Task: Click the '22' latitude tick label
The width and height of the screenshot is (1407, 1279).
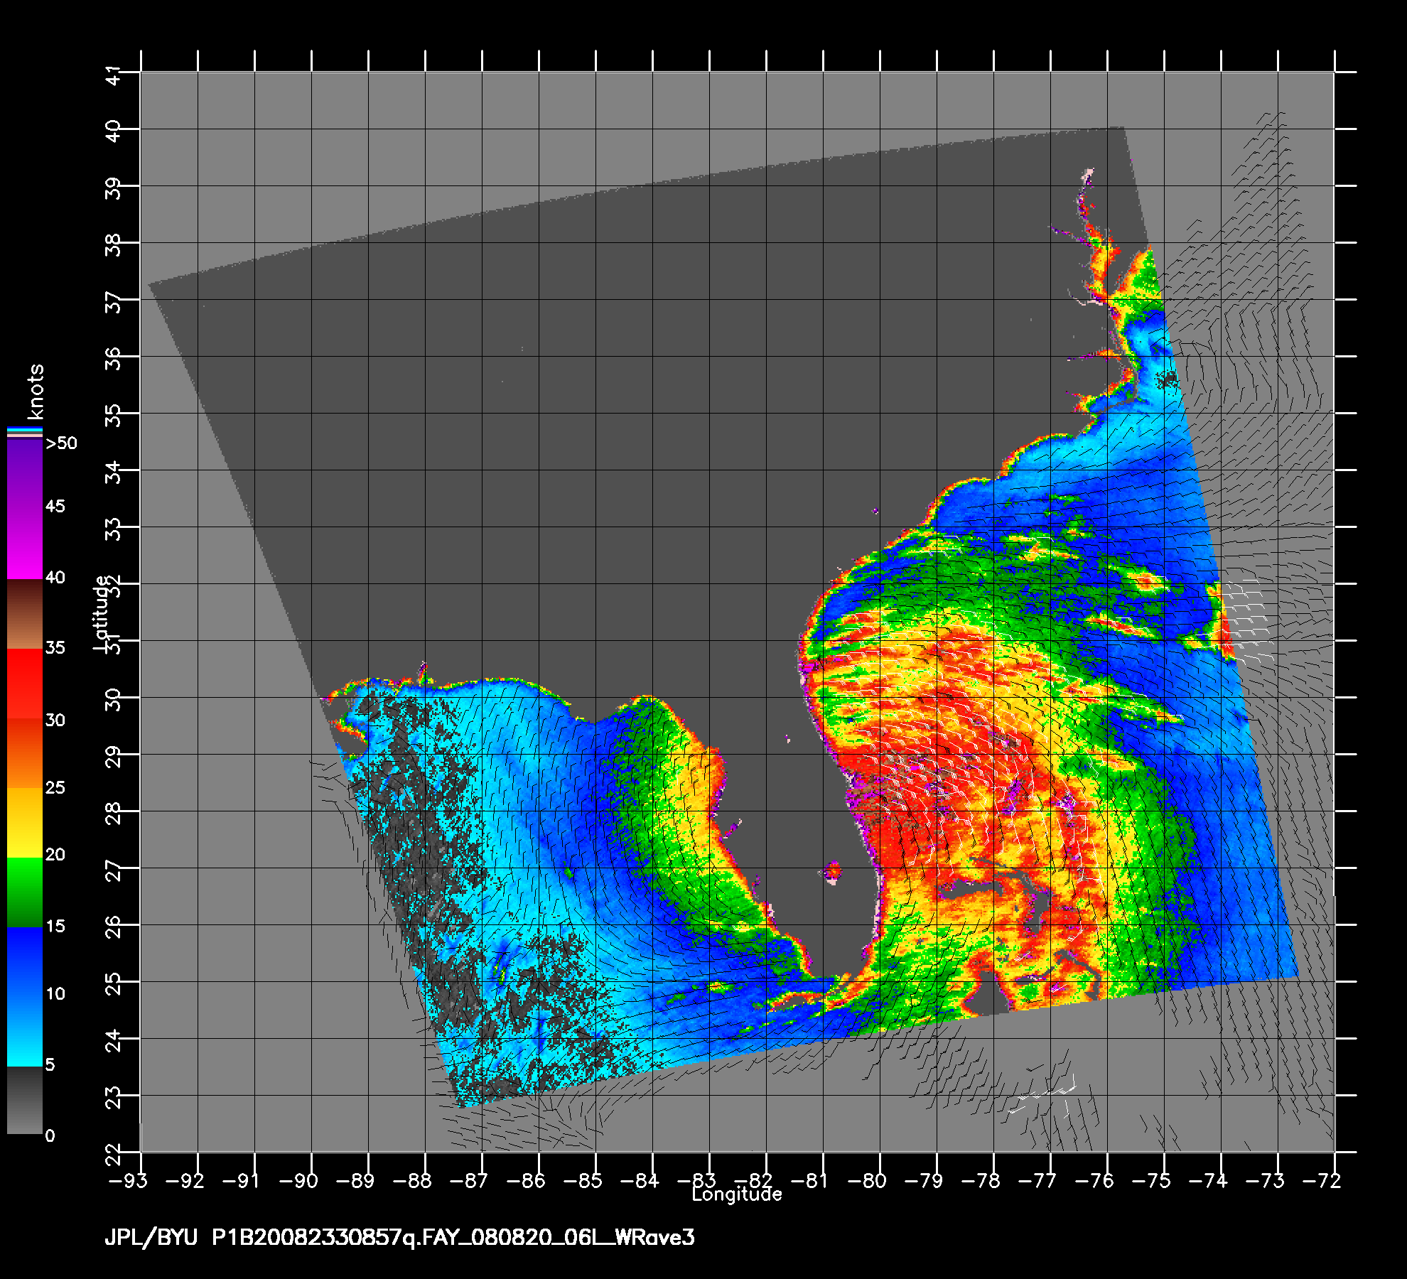Action: point(114,1155)
